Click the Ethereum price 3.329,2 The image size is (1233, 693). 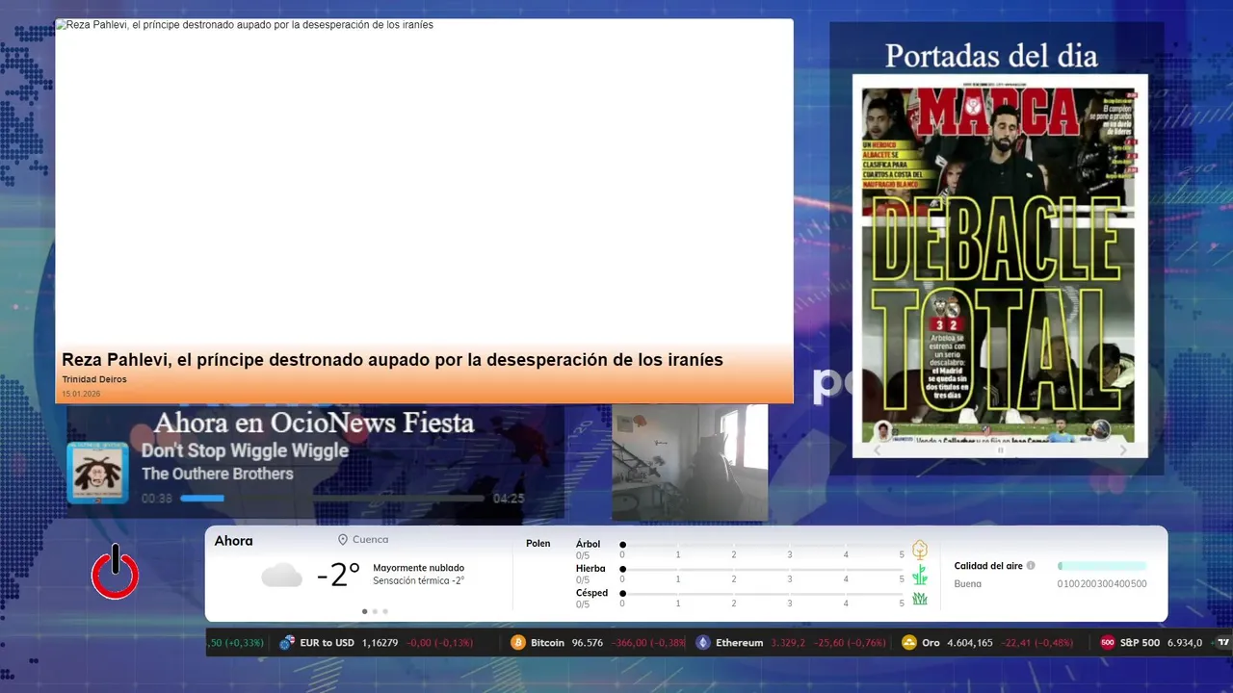pos(788,643)
